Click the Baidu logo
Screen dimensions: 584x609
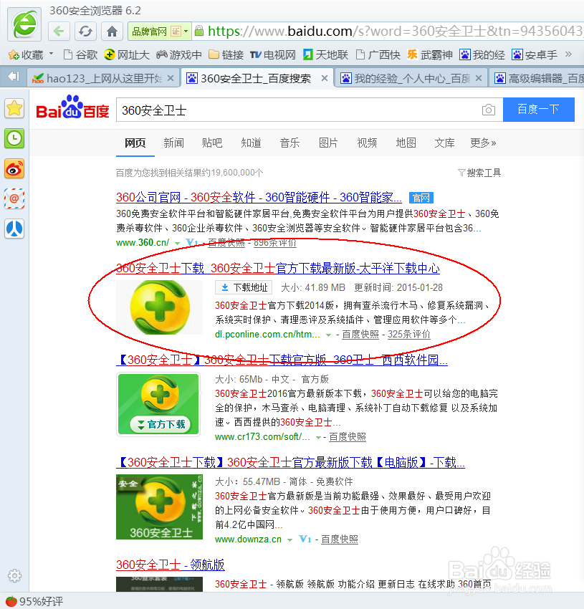(x=72, y=107)
